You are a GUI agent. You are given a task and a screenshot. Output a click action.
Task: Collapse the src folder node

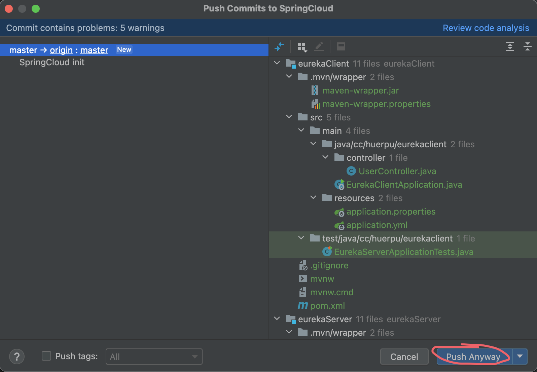click(289, 117)
